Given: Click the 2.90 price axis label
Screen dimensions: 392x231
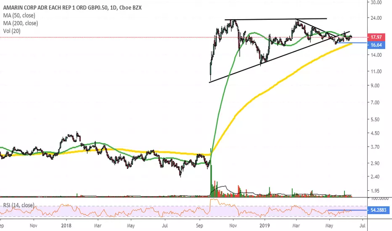Looking at the screenshot, I should tap(375, 163).
